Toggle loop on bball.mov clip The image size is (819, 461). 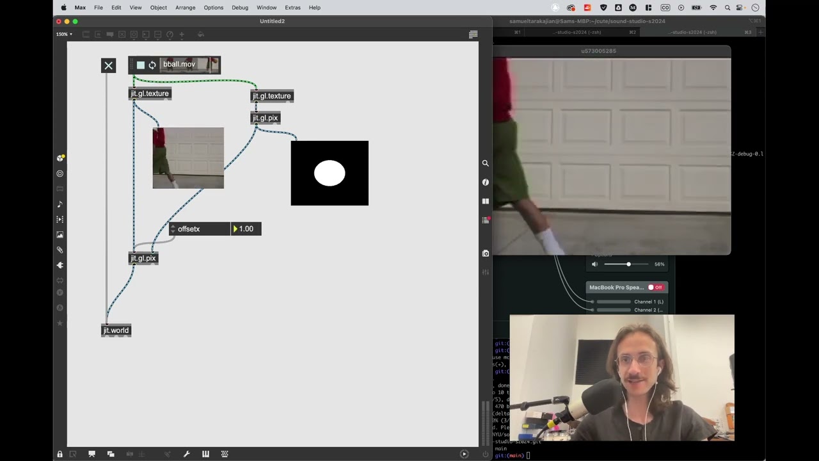[152, 65]
